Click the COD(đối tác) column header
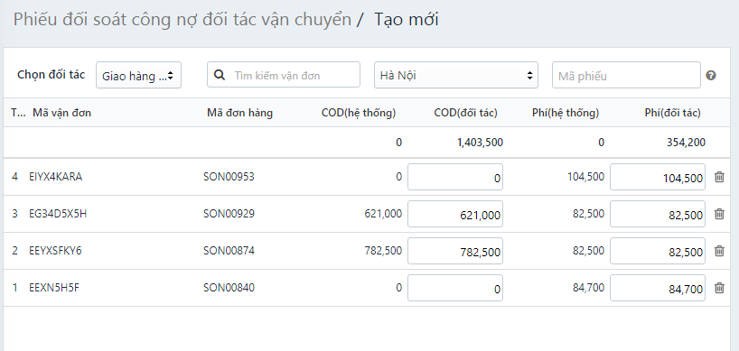 [465, 113]
